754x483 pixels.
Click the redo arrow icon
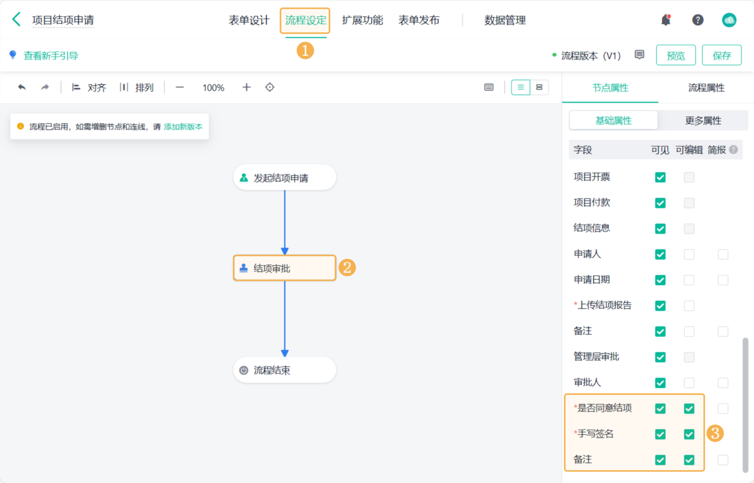coord(44,87)
